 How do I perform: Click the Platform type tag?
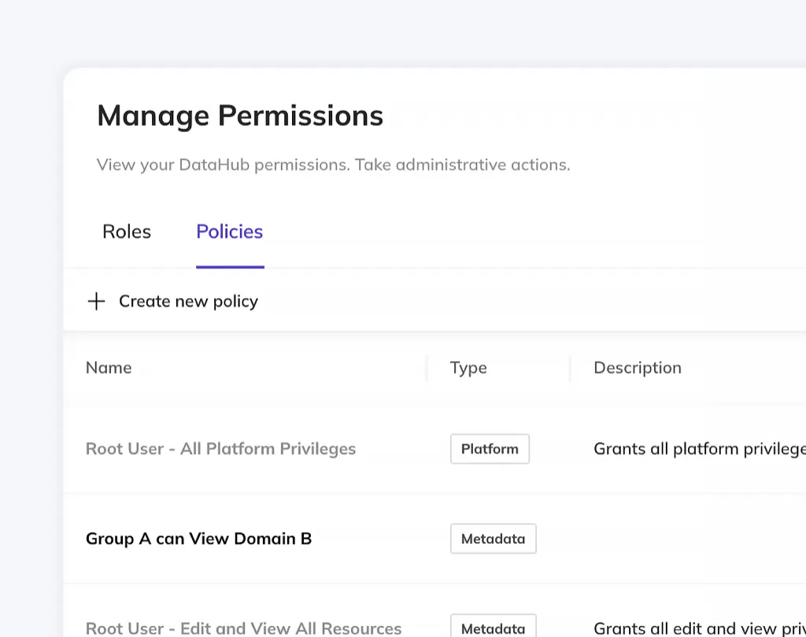pyautogui.click(x=490, y=449)
